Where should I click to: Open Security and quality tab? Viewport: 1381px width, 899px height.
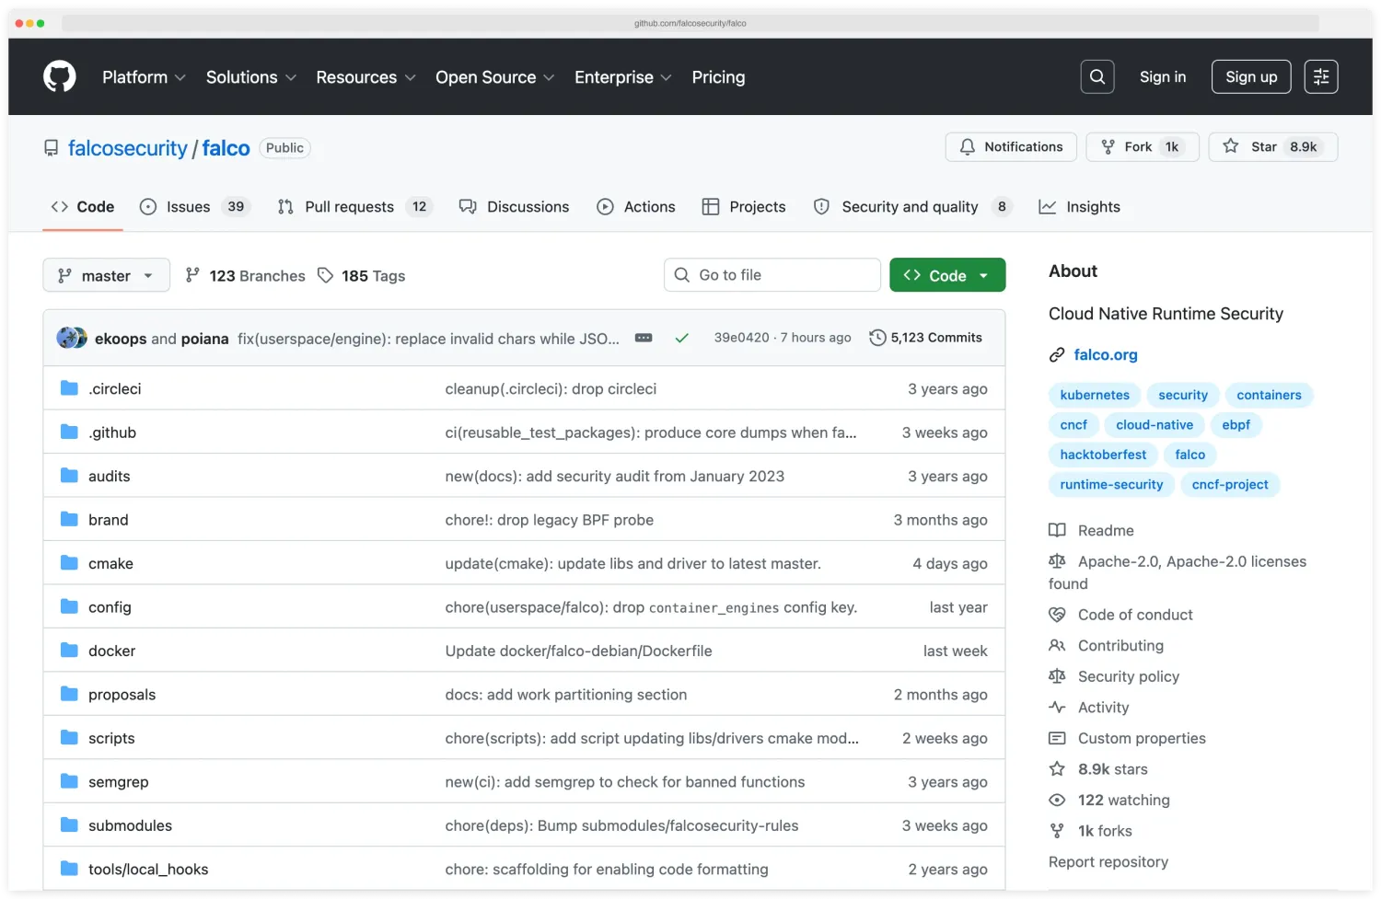912,207
